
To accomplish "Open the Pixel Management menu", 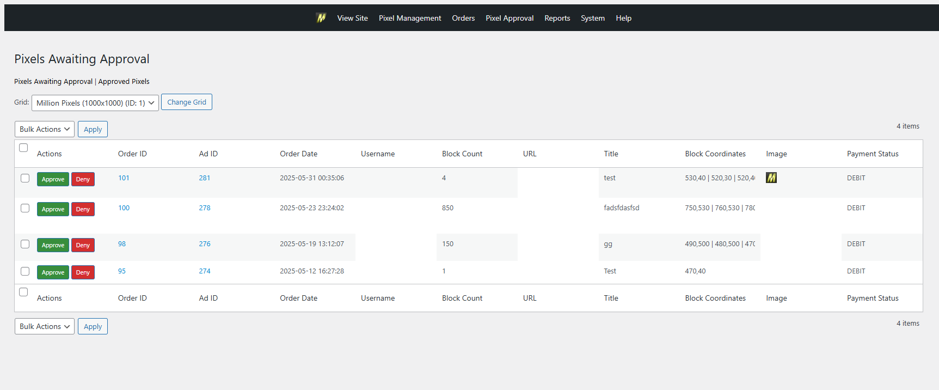I will tap(410, 18).
